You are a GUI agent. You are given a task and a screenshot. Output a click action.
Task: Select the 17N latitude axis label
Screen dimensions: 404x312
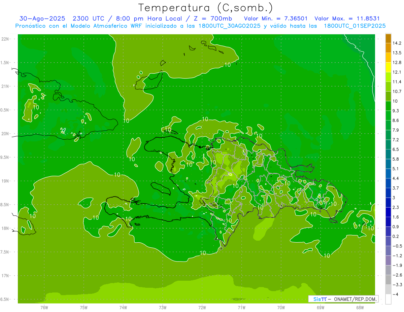5,276
